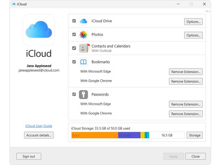Uncheck the Bookmarks checkbox

(74, 62)
